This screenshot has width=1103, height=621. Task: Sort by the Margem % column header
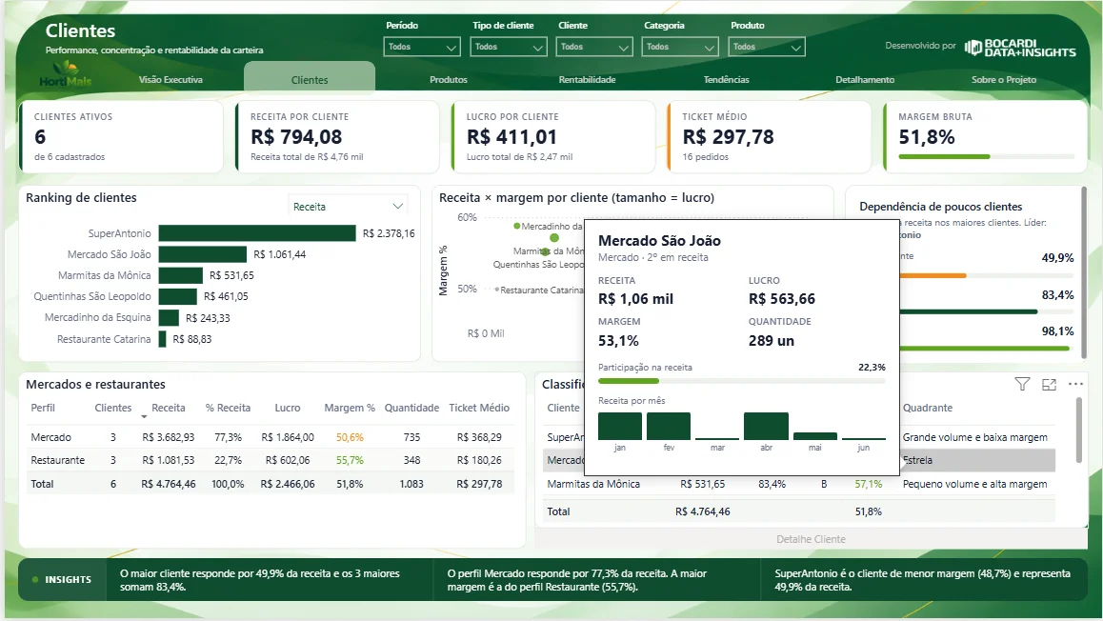pyautogui.click(x=350, y=408)
